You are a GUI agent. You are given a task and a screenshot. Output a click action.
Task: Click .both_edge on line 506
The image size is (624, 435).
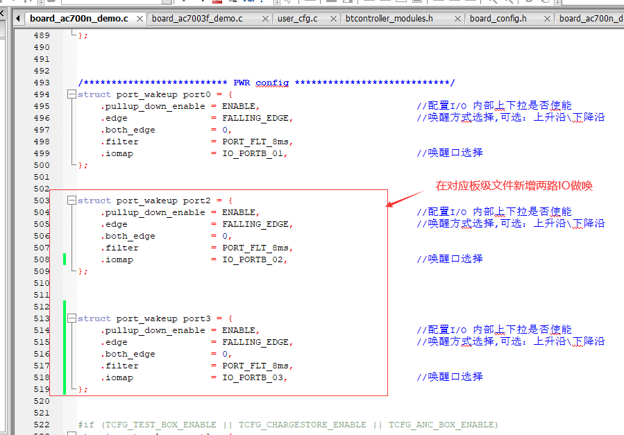point(128,236)
